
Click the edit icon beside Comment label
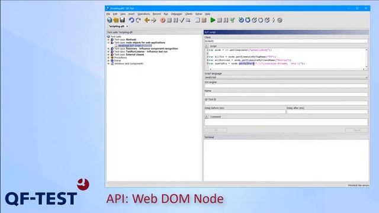[207, 117]
